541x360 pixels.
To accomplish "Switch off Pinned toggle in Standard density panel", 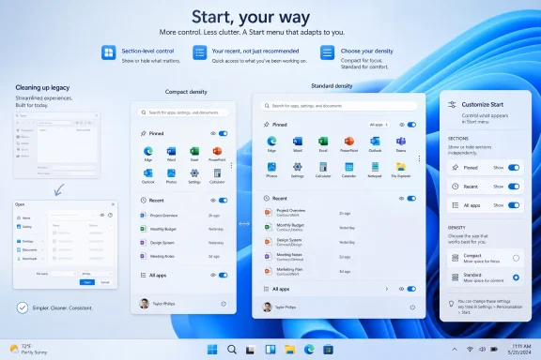I will click(x=411, y=125).
